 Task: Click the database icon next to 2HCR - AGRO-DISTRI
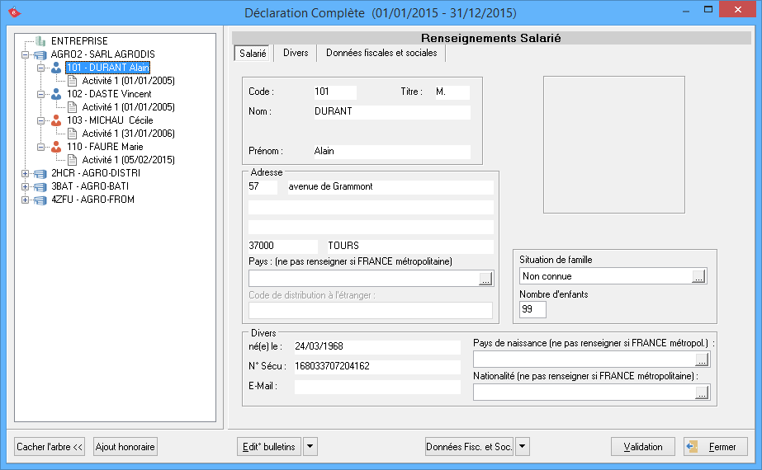point(40,173)
